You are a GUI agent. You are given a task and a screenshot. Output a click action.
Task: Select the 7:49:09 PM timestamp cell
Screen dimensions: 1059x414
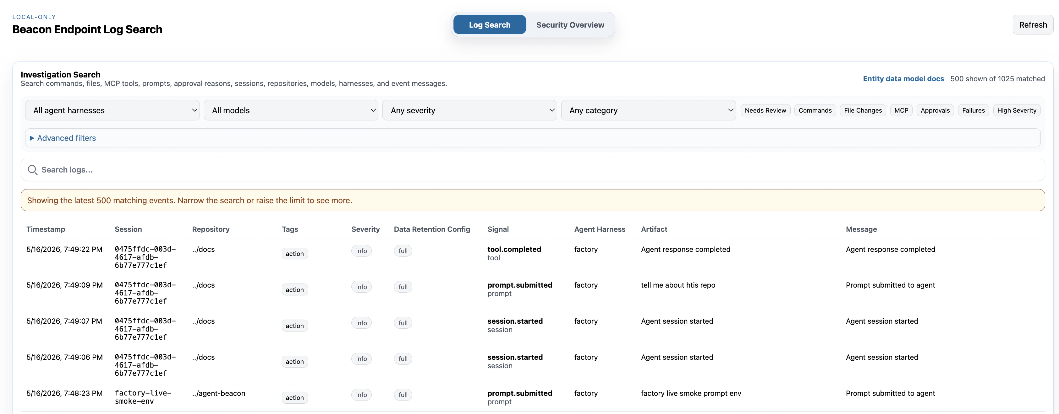point(64,285)
